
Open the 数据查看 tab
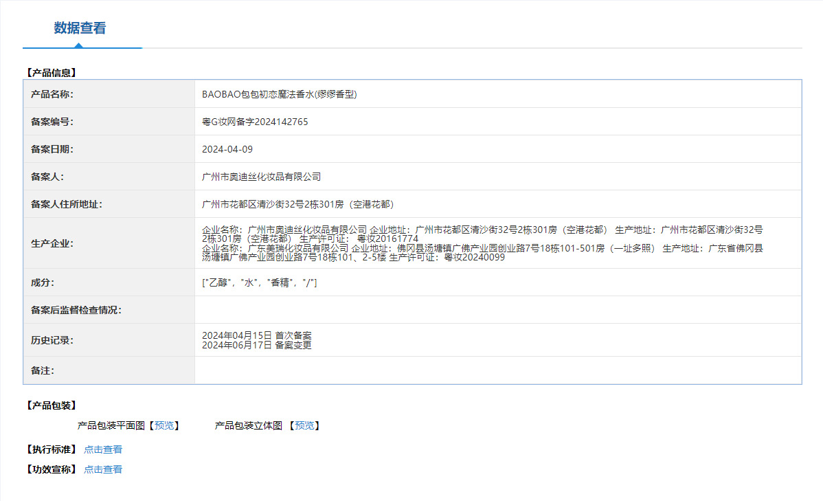tap(80, 27)
